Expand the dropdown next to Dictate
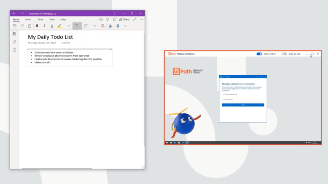The height and width of the screenshot is (184, 328). pos(125,26)
